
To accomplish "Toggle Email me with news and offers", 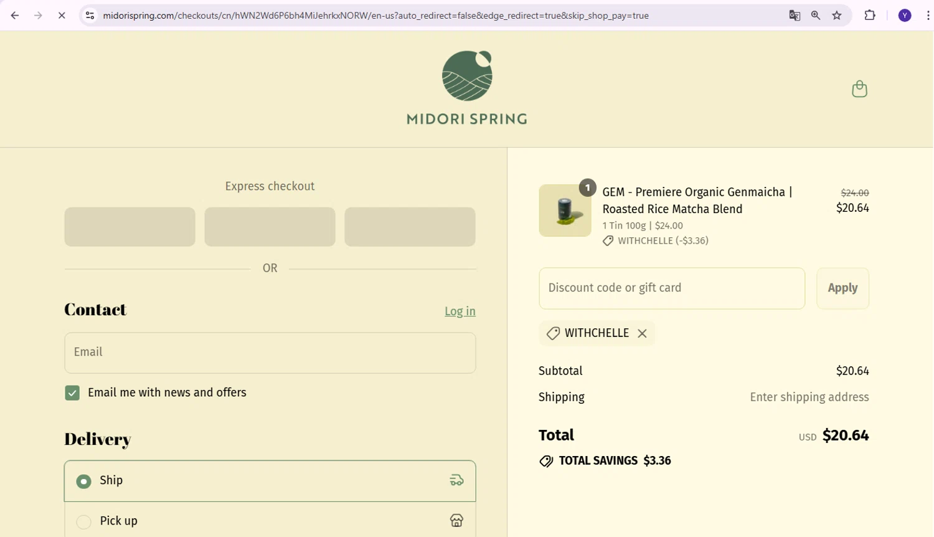I will coord(72,393).
